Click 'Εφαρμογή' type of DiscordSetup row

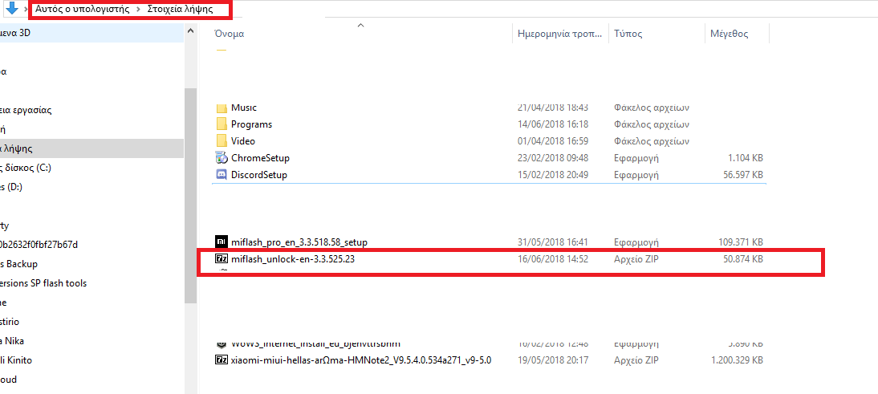click(636, 175)
